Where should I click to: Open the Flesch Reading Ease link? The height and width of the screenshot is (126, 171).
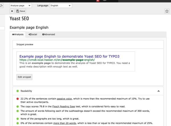tap(64, 106)
